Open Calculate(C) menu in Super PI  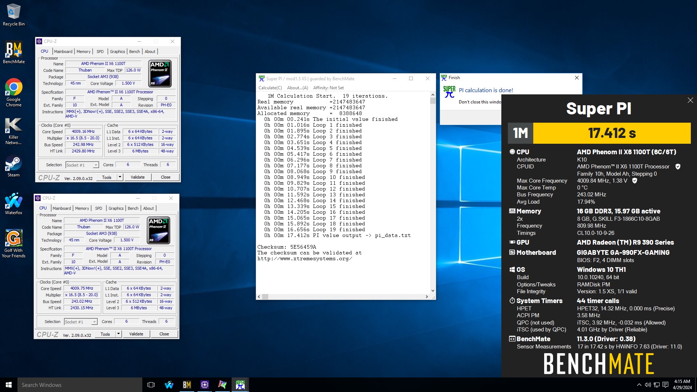tap(270, 88)
